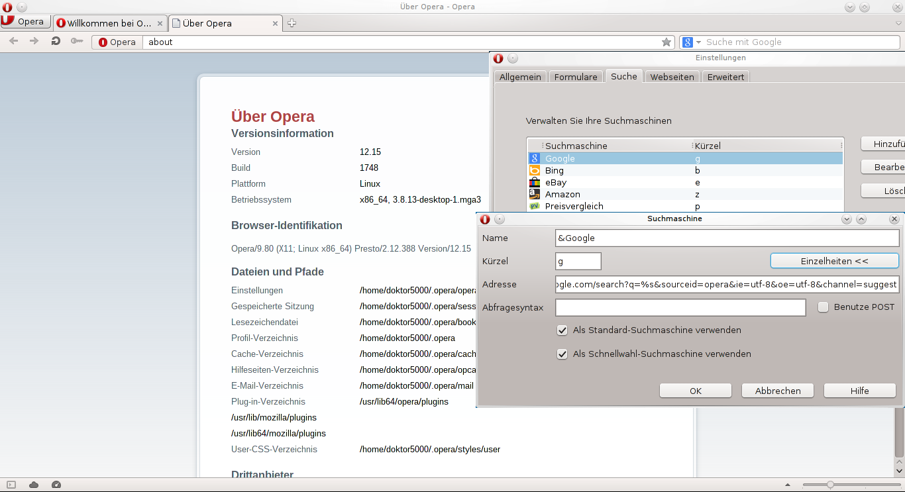Select Amazon in the search engine list

coord(685,194)
